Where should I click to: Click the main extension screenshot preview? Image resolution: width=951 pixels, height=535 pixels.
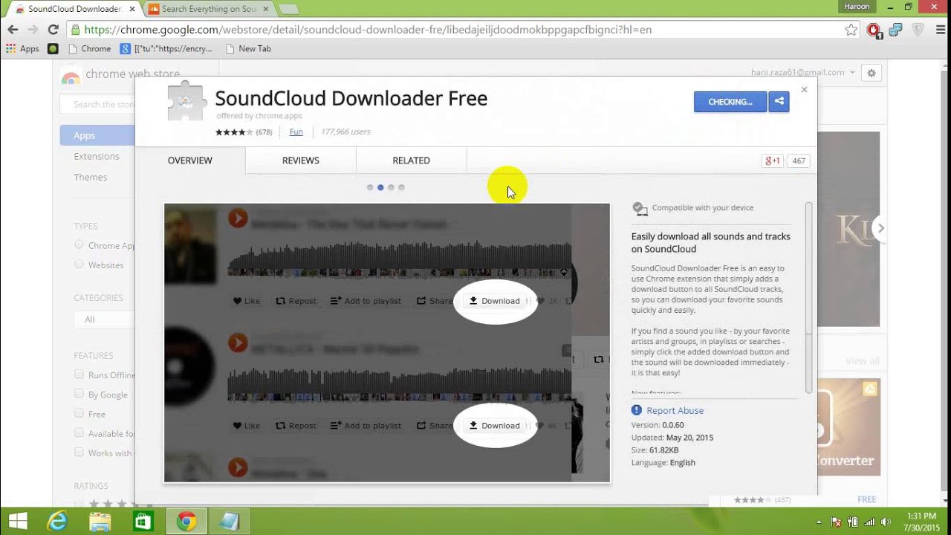pyautogui.click(x=387, y=343)
